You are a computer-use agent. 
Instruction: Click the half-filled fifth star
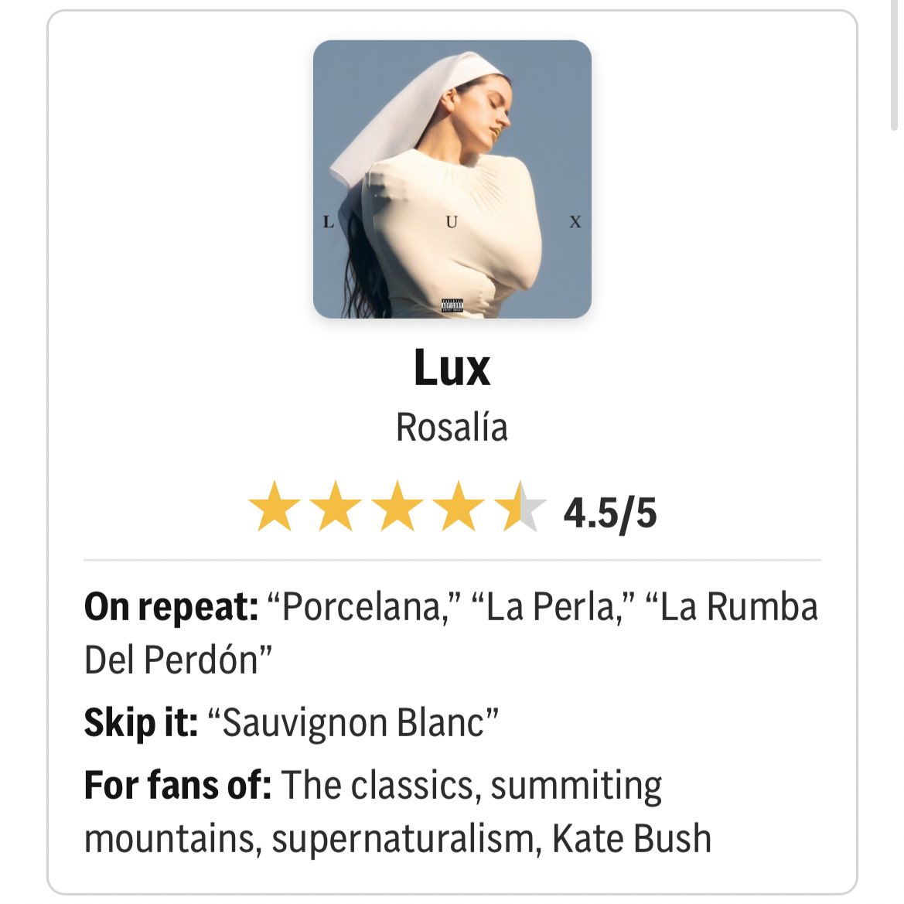520,507
